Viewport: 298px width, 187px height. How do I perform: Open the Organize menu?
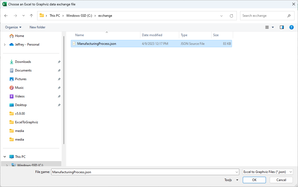tap(13, 27)
